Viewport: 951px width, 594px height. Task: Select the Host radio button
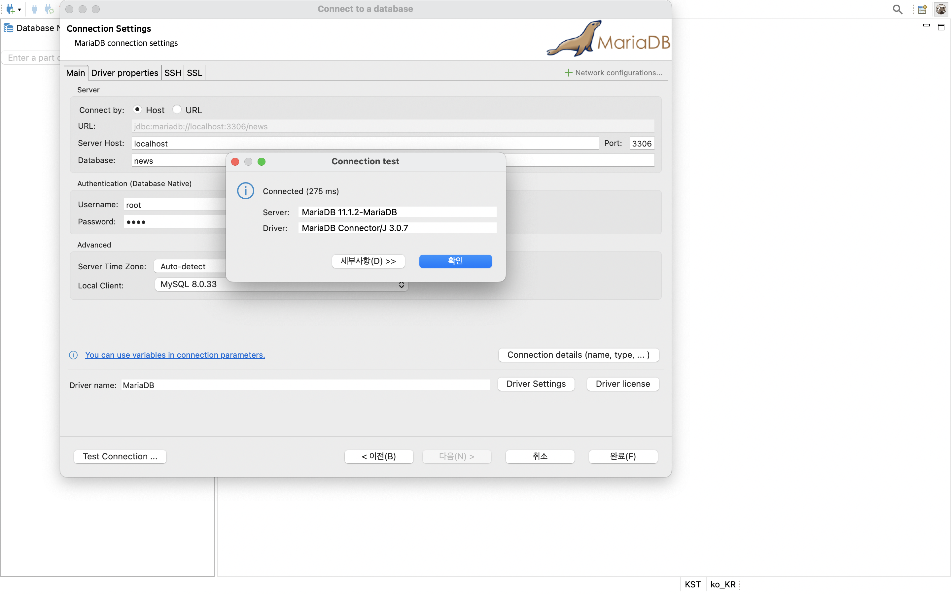[138, 109]
